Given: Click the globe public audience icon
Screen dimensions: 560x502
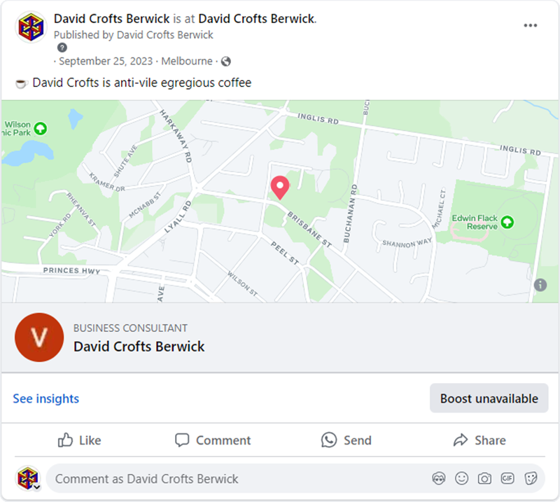Looking at the screenshot, I should pyautogui.click(x=225, y=62).
